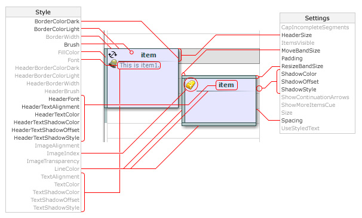Select the 'This is item1.' text
The height and width of the screenshot is (218, 362).
coord(139,65)
